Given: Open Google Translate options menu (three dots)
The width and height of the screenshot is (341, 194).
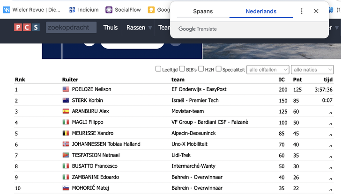Looking at the screenshot, I should (302, 11).
